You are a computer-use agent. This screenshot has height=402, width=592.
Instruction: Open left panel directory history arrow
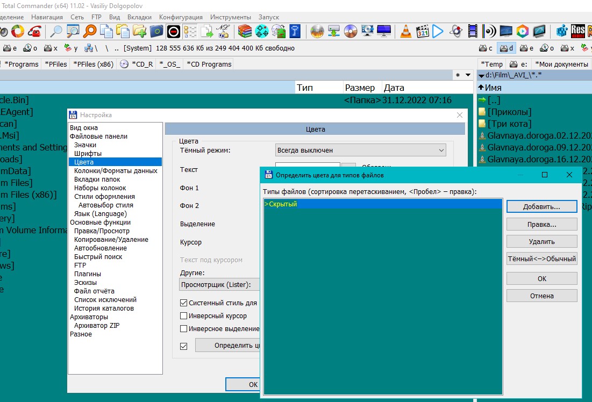468,75
